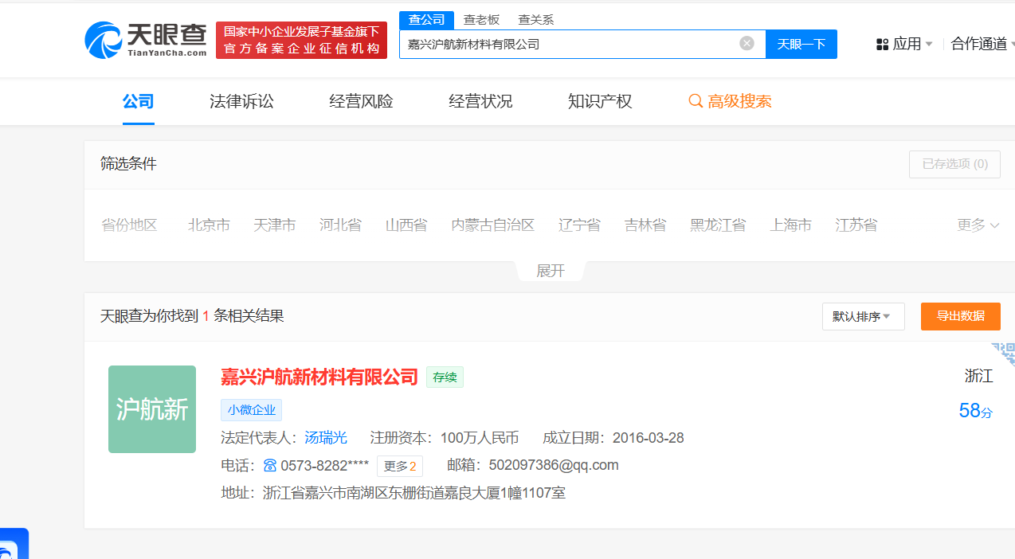Click the 天眼一下 search button

click(x=801, y=44)
